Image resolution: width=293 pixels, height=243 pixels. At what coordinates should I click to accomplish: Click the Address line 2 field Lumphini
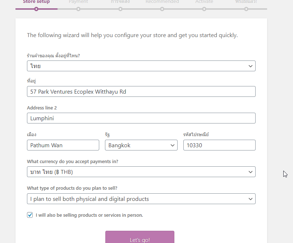pyautogui.click(x=141, y=118)
